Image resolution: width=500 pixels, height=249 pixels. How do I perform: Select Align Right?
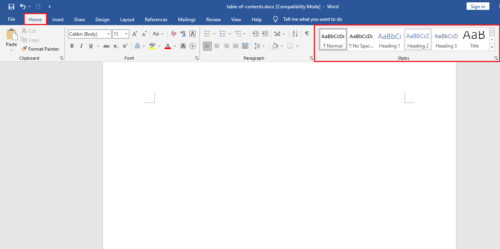(226, 46)
